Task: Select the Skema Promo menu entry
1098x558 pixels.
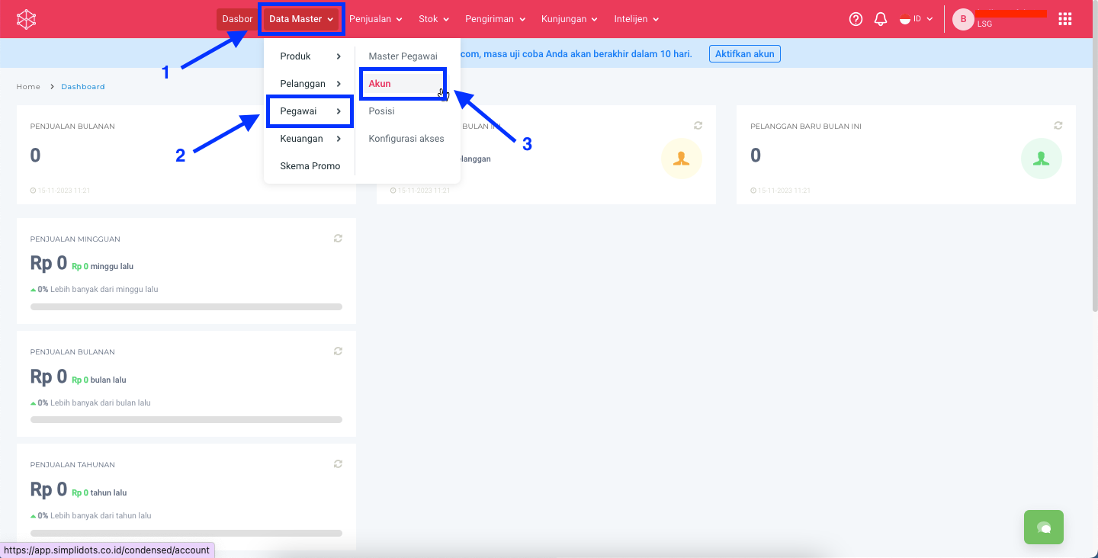Action: pyautogui.click(x=310, y=166)
